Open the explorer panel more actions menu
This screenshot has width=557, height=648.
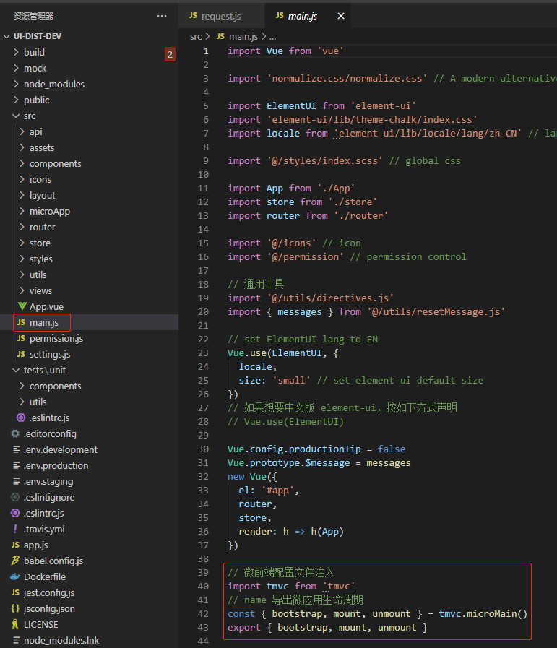tap(162, 16)
